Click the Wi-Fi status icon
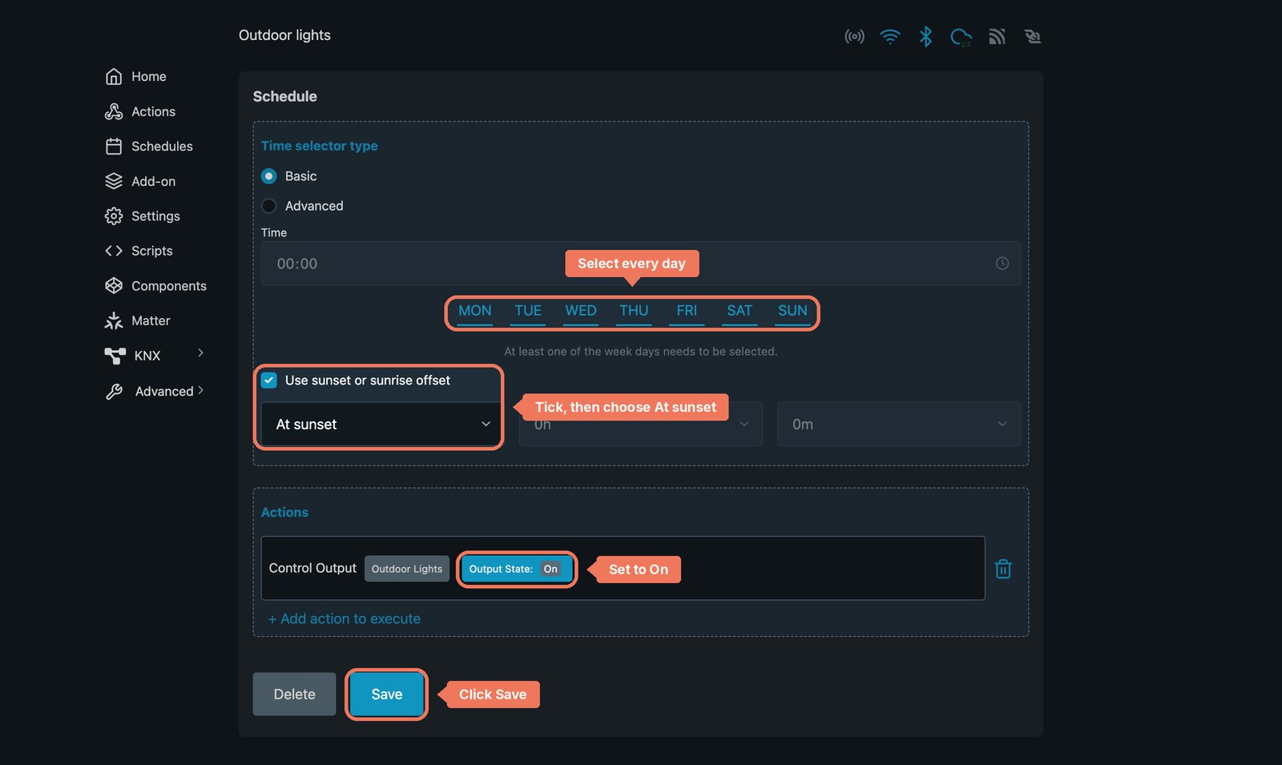Image resolution: width=1282 pixels, height=765 pixels. pyautogui.click(x=890, y=36)
